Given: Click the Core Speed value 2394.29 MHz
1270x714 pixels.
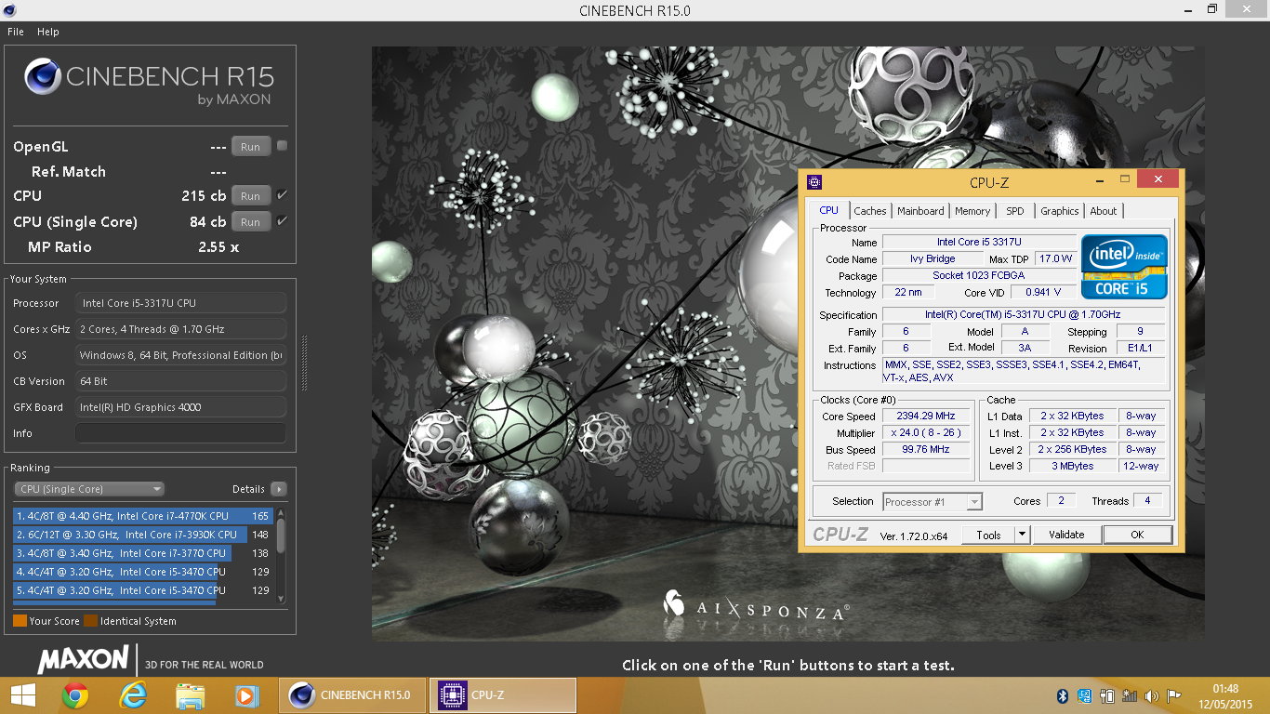Looking at the screenshot, I should pos(925,416).
